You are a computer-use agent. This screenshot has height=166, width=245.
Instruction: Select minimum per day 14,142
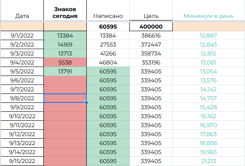point(208,89)
